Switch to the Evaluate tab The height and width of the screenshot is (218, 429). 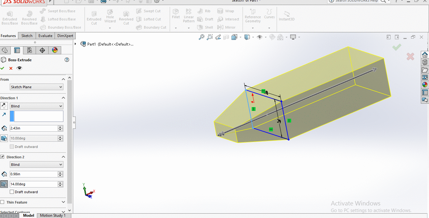pyautogui.click(x=45, y=36)
